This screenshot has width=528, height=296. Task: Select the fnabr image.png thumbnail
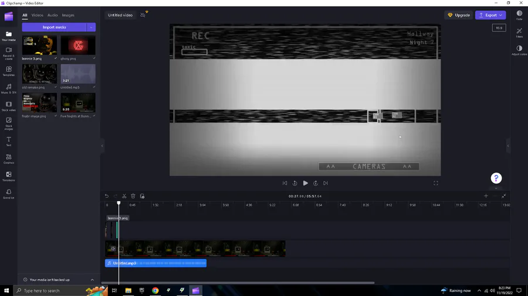39,103
